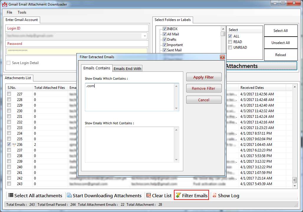Click the Total Attached Files column header
This screenshot has width=303, height=212.
[50, 87]
